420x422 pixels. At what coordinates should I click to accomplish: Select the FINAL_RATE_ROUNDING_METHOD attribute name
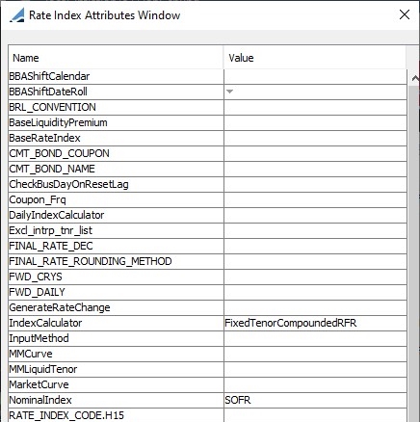point(91,261)
